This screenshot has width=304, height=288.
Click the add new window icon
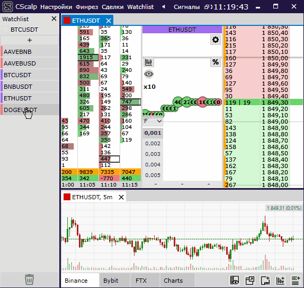(x=265, y=280)
